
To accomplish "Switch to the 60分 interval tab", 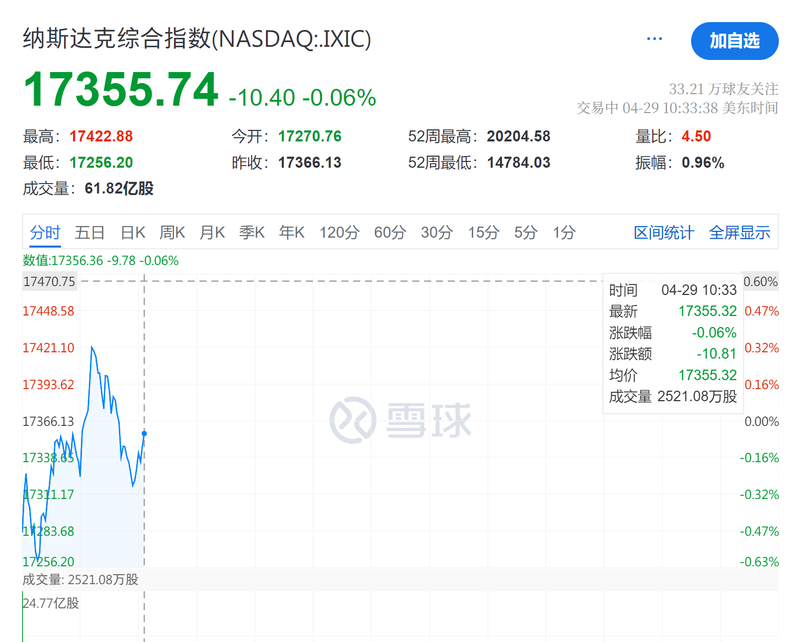I will (390, 232).
